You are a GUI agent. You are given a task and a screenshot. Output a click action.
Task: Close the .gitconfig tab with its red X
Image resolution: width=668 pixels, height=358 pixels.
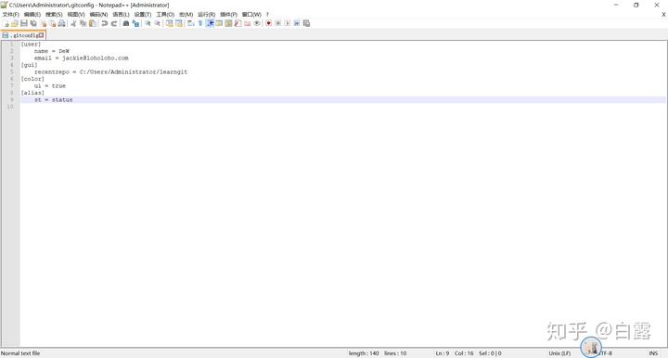(42, 35)
